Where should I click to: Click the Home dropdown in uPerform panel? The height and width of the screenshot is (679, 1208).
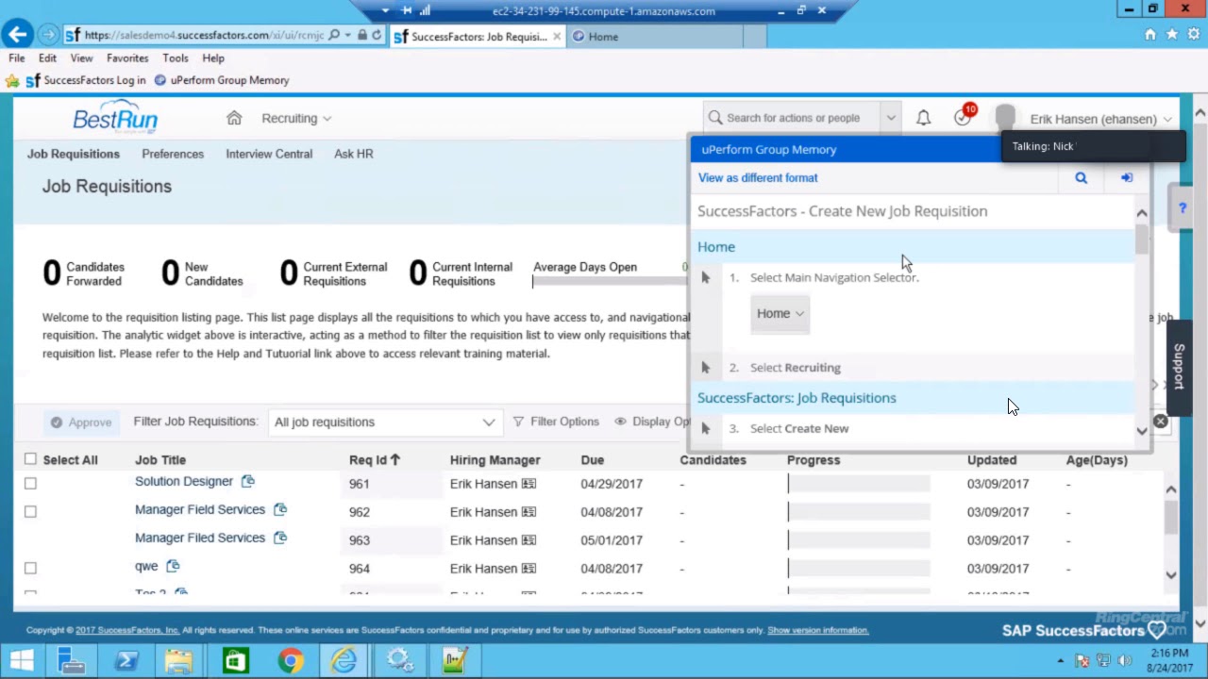coord(780,313)
